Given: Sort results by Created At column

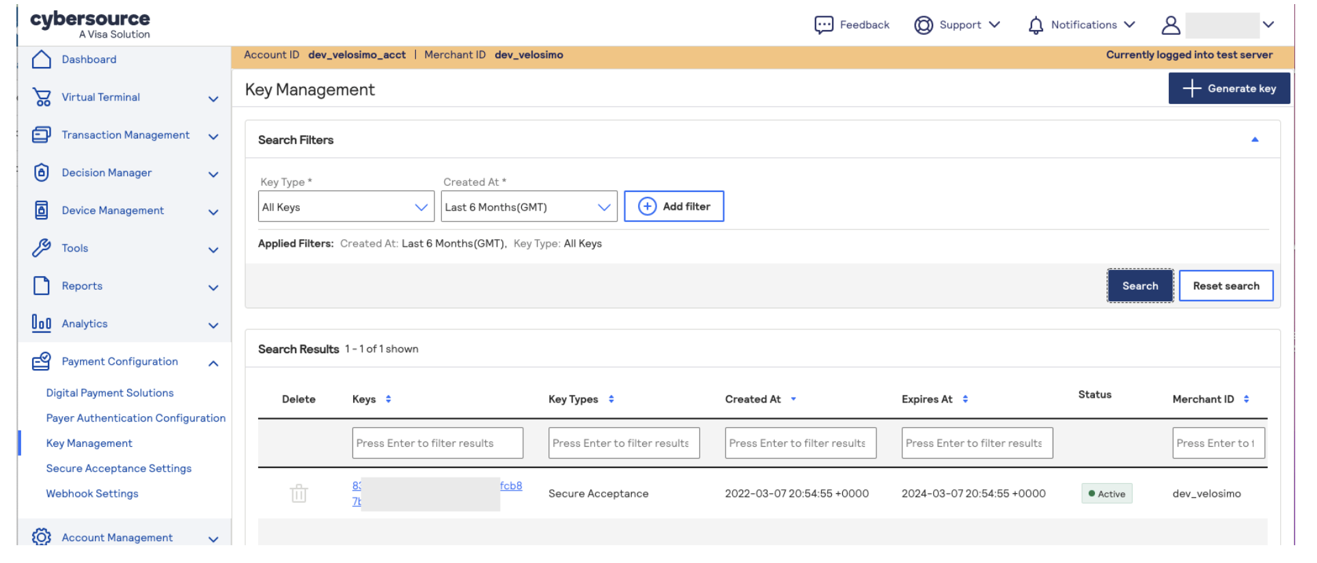Looking at the screenshot, I should [x=794, y=399].
